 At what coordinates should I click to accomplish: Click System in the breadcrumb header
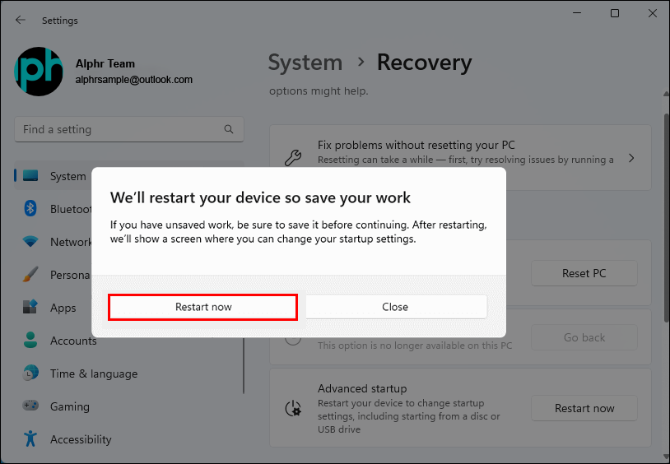[305, 63]
